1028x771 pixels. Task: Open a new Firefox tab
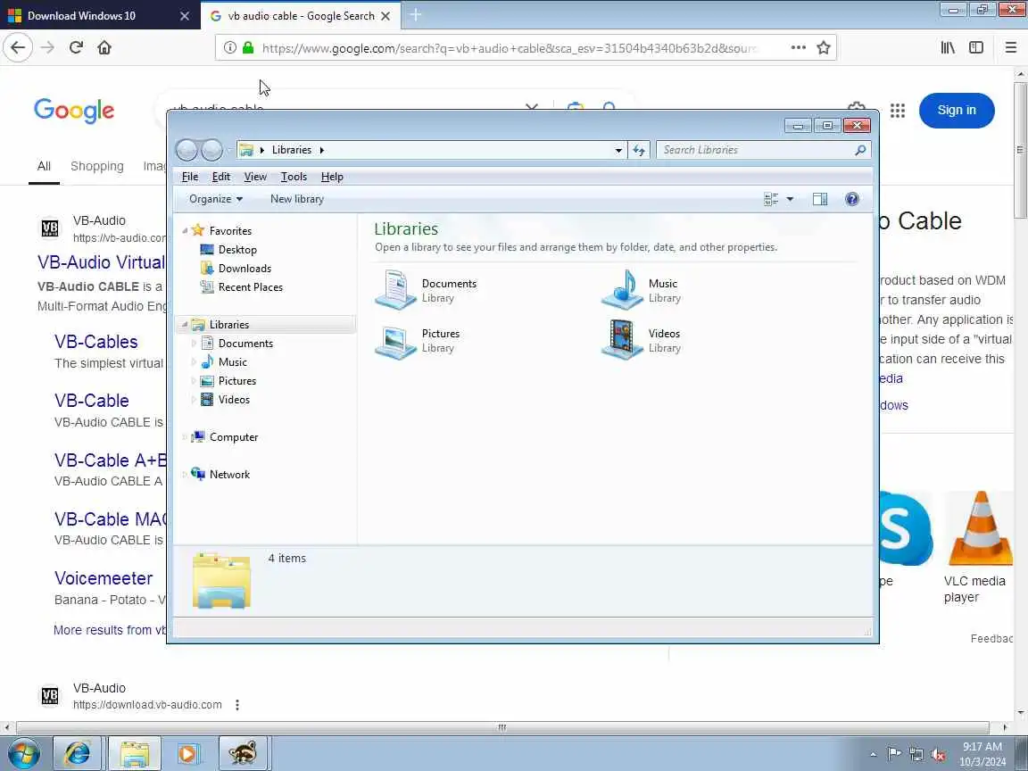[415, 14]
